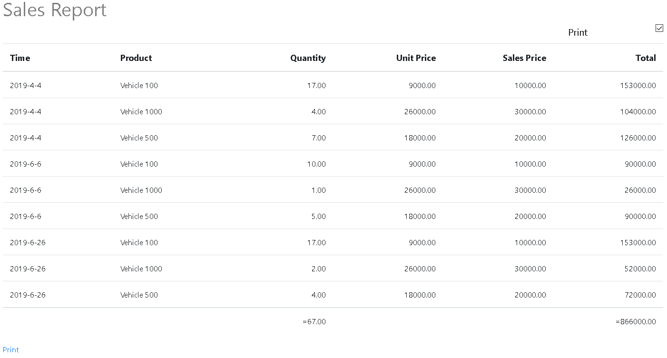Click the 72000.00 total cell

640,295
